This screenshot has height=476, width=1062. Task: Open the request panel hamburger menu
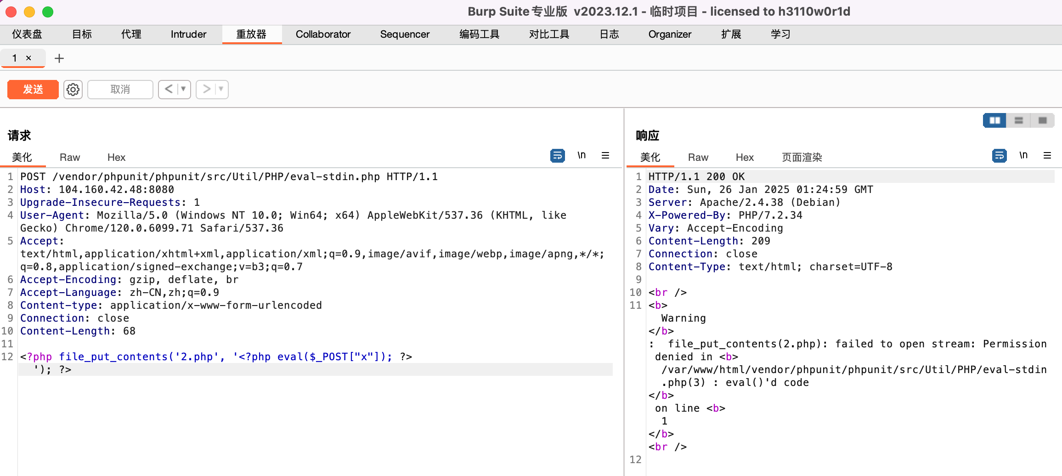(606, 155)
